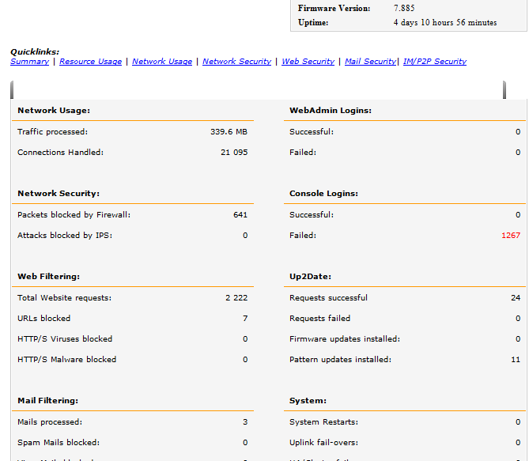The height and width of the screenshot is (461, 529).
Task: Select the Mail Security quicklink
Action: 370,62
